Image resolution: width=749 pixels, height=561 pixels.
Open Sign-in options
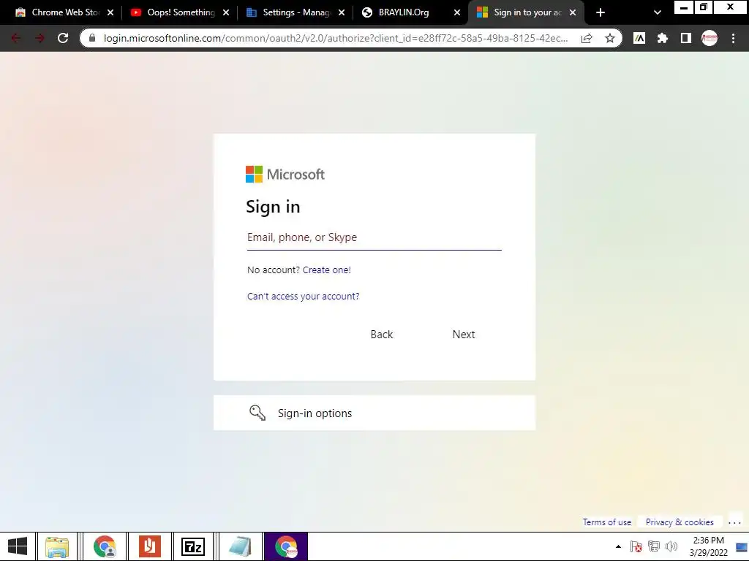(x=374, y=413)
